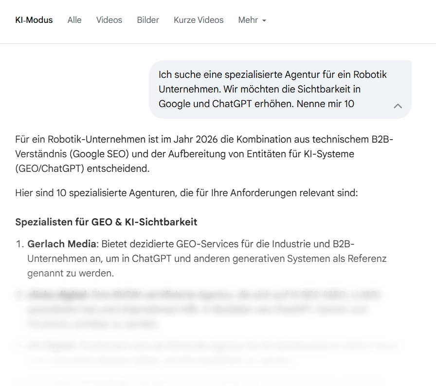Screen dimensions: 436x386
Task: Open the Videos filter tab
Action: click(x=109, y=20)
